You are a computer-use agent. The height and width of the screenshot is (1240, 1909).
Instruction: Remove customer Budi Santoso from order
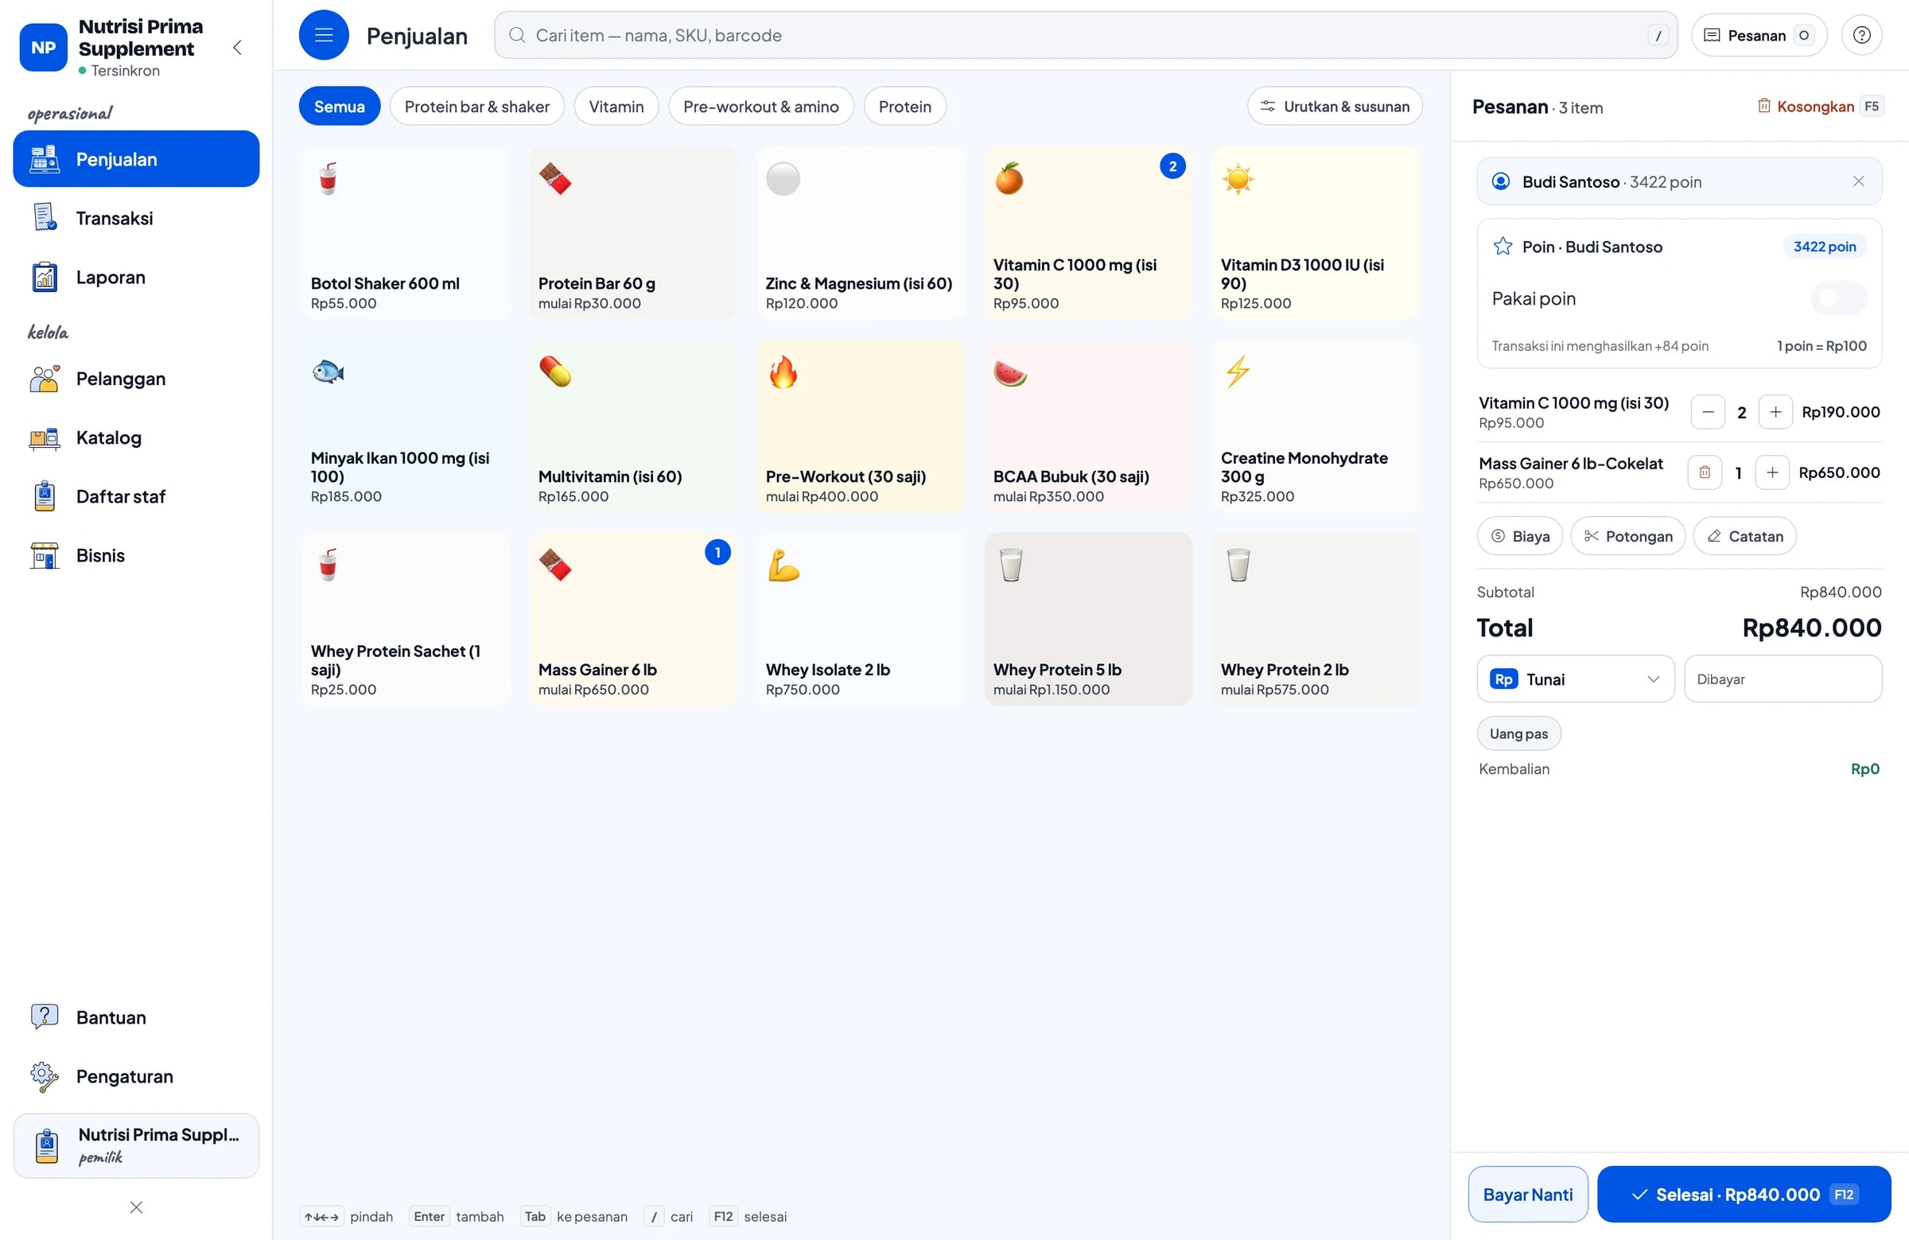[x=1857, y=181]
